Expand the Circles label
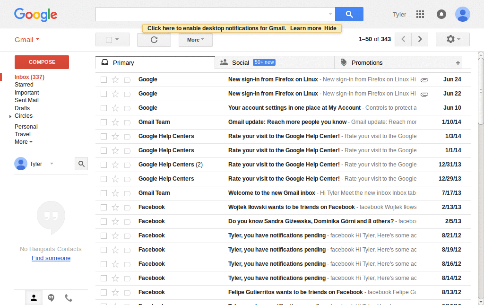484x305 pixels. (10, 116)
